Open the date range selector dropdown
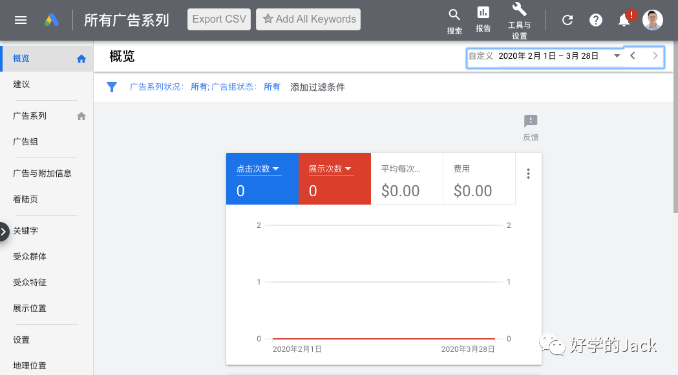Image resolution: width=678 pixels, height=375 pixels. coord(617,56)
